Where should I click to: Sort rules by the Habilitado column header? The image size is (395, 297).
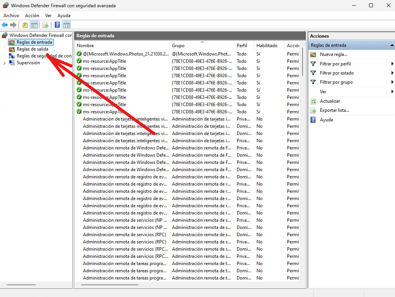[x=267, y=46]
